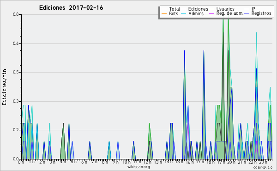Click the 0.8 y-axis value

click(x=16, y=14)
